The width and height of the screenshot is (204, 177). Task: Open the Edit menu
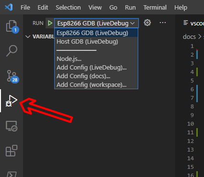pyautogui.click(x=43, y=8)
